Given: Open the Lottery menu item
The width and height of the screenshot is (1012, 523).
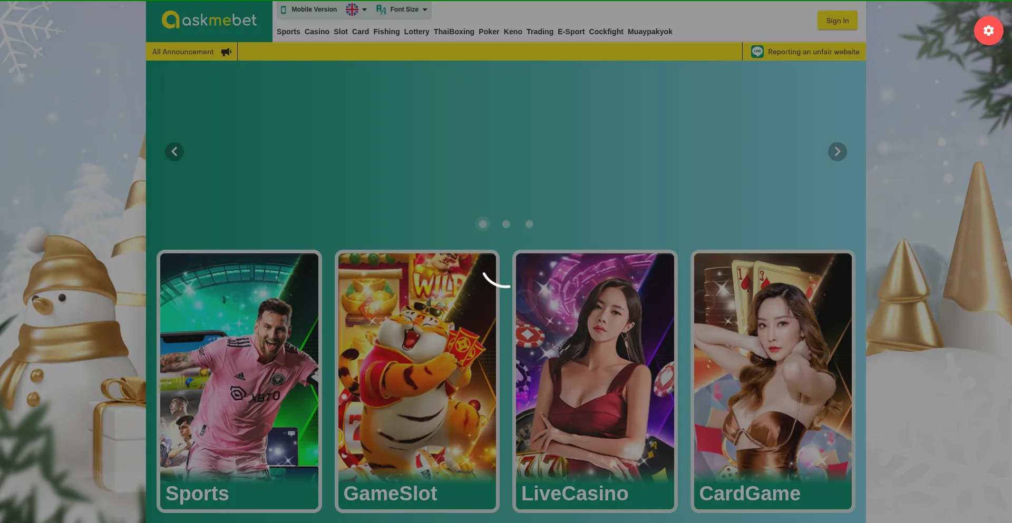Looking at the screenshot, I should coord(416,32).
